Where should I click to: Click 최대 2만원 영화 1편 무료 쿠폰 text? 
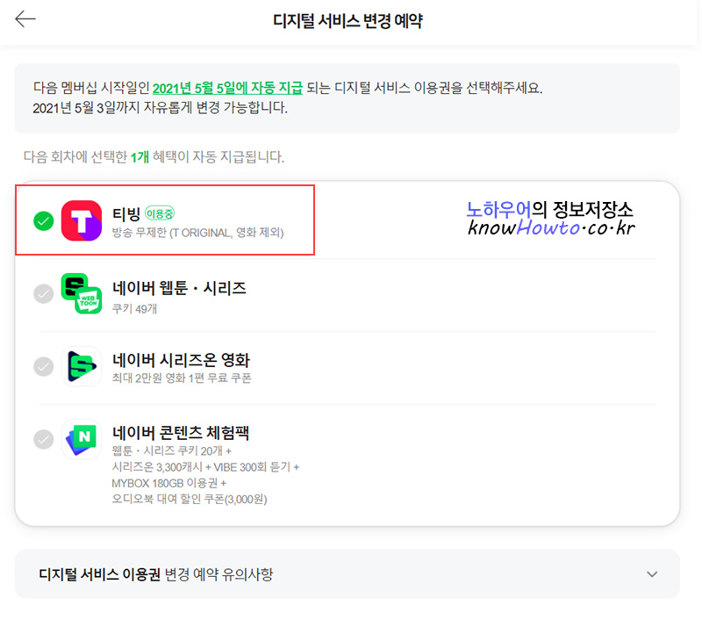click(182, 378)
